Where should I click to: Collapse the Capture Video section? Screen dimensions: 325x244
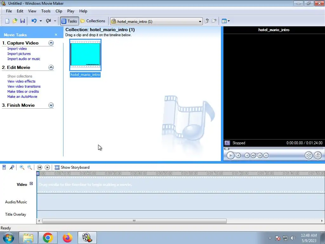51,43
